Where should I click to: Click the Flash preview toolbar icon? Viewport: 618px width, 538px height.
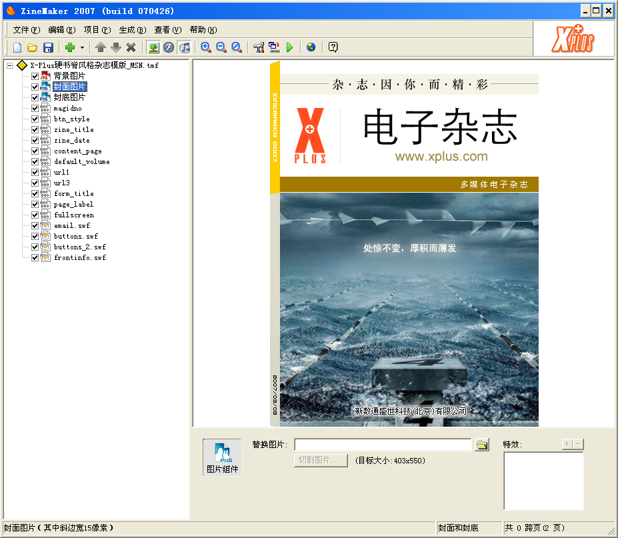click(169, 48)
